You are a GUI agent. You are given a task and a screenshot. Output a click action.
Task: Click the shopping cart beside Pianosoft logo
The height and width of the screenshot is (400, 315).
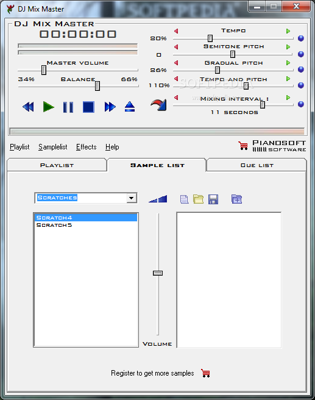click(243, 146)
